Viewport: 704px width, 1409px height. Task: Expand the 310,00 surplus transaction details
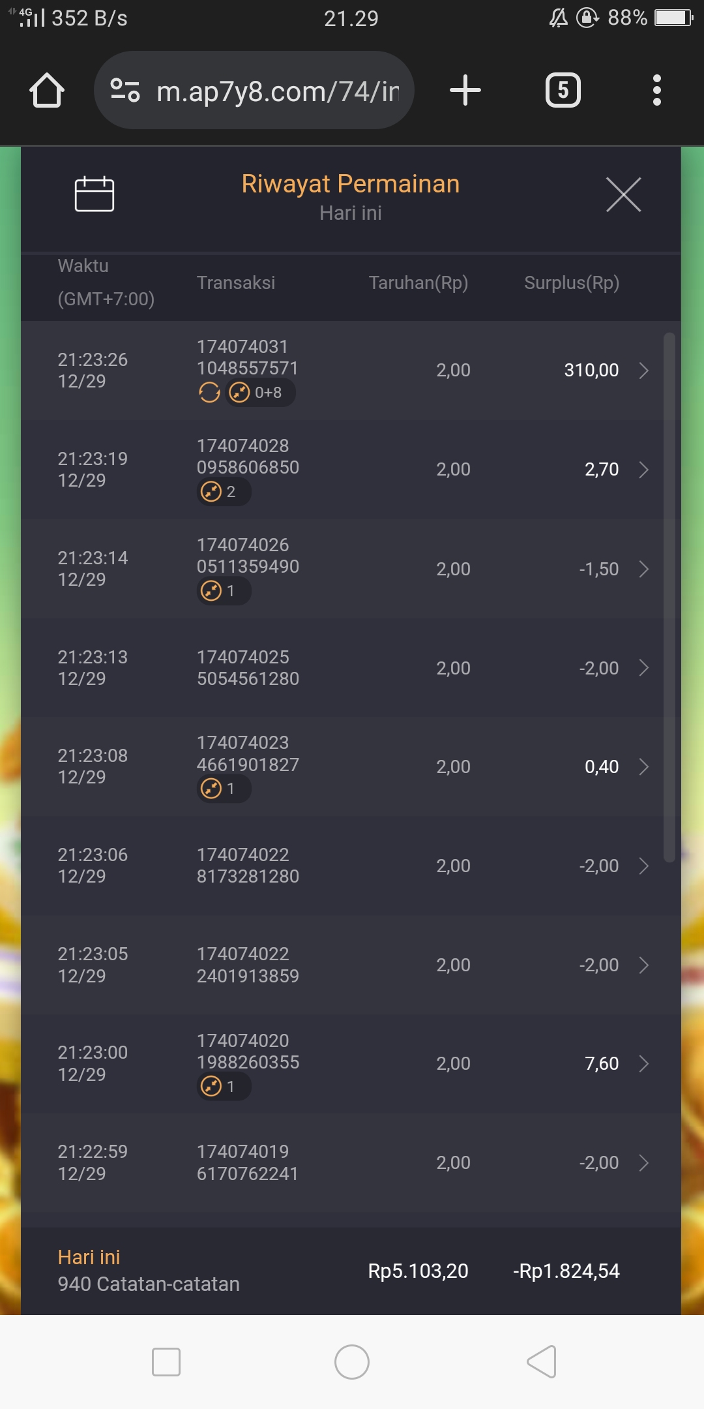coord(643,371)
